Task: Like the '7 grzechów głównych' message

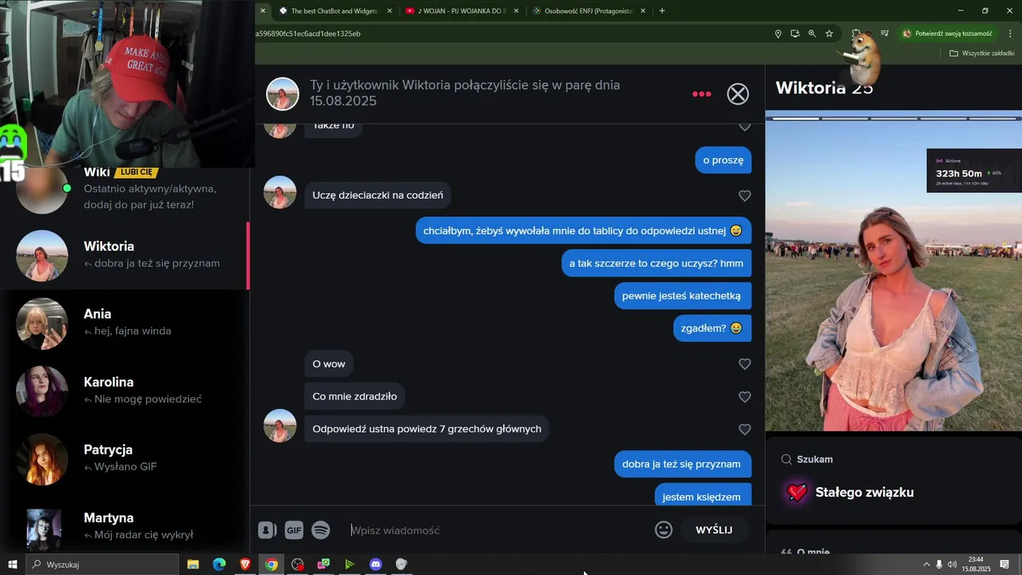Action: (x=745, y=430)
